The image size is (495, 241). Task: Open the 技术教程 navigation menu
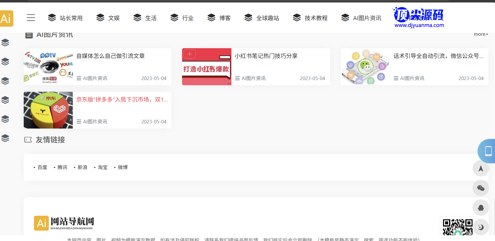click(310, 18)
